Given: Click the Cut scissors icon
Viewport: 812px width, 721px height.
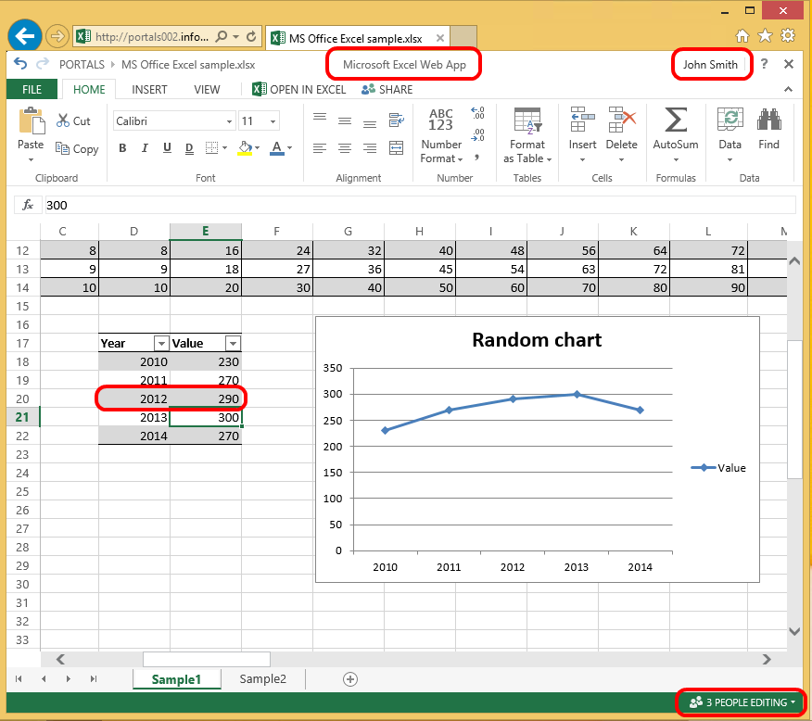Looking at the screenshot, I should [63, 120].
